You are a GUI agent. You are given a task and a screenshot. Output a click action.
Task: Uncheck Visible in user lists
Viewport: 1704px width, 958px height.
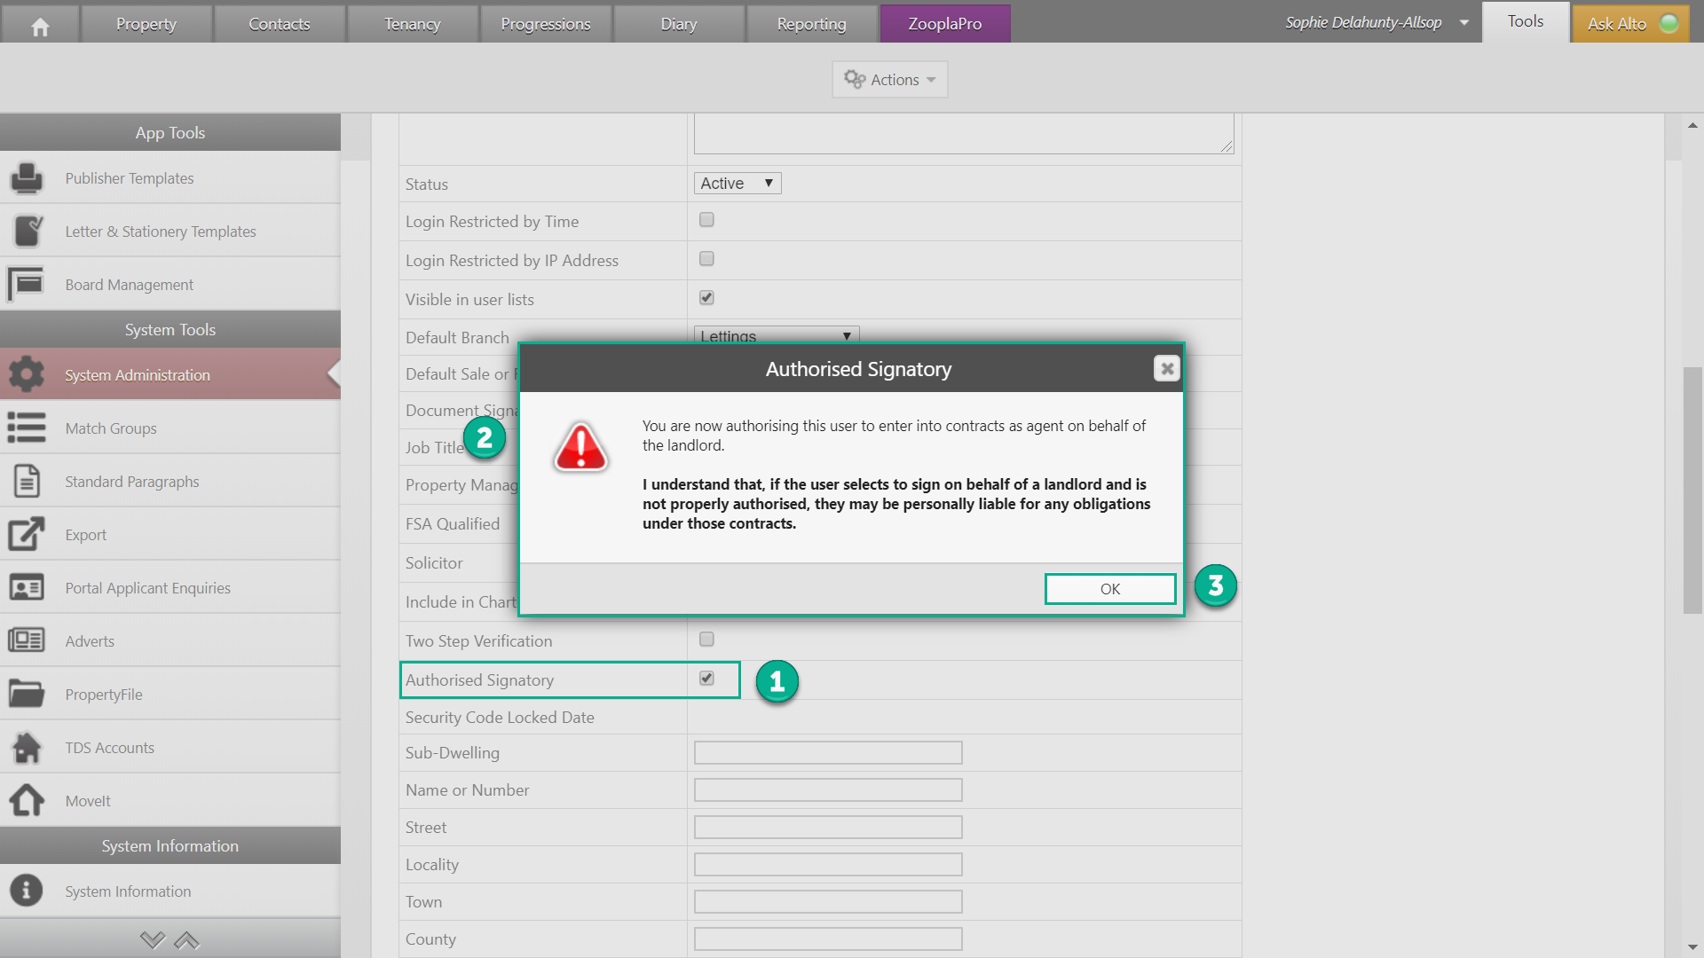click(x=706, y=298)
